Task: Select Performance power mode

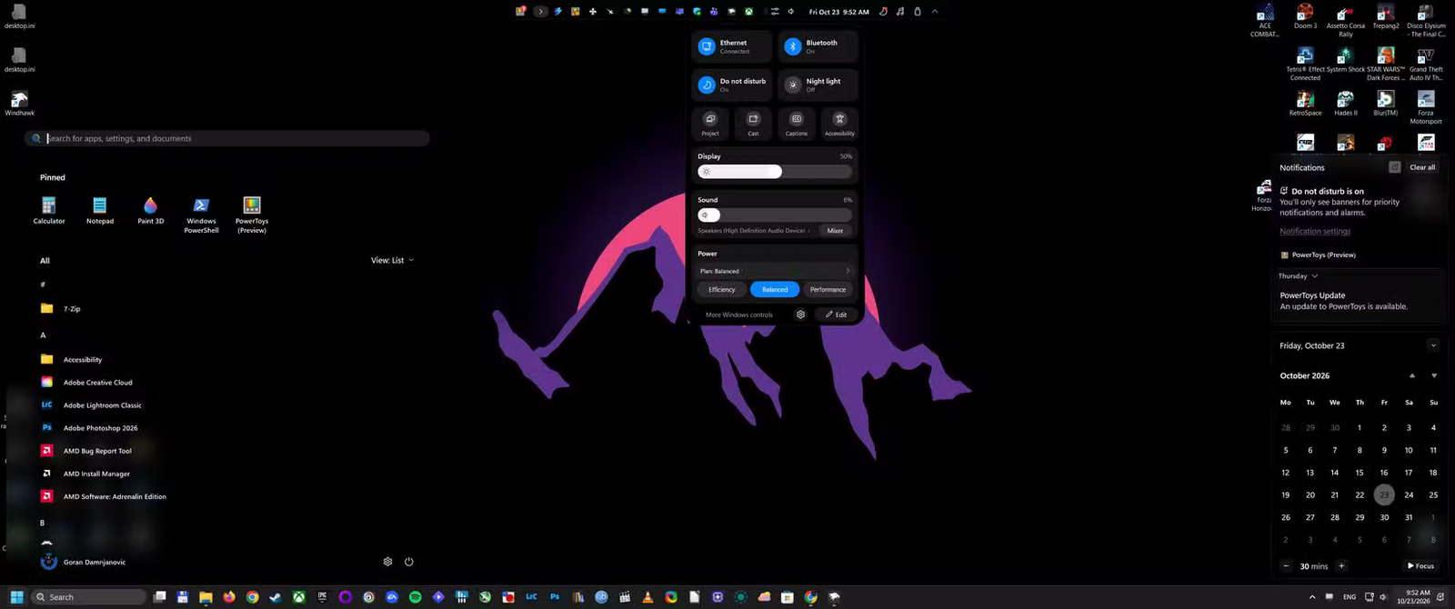Action: (x=828, y=290)
